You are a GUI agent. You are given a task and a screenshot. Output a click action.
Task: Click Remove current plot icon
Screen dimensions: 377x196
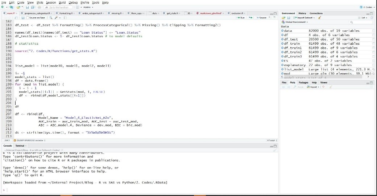[323, 87]
